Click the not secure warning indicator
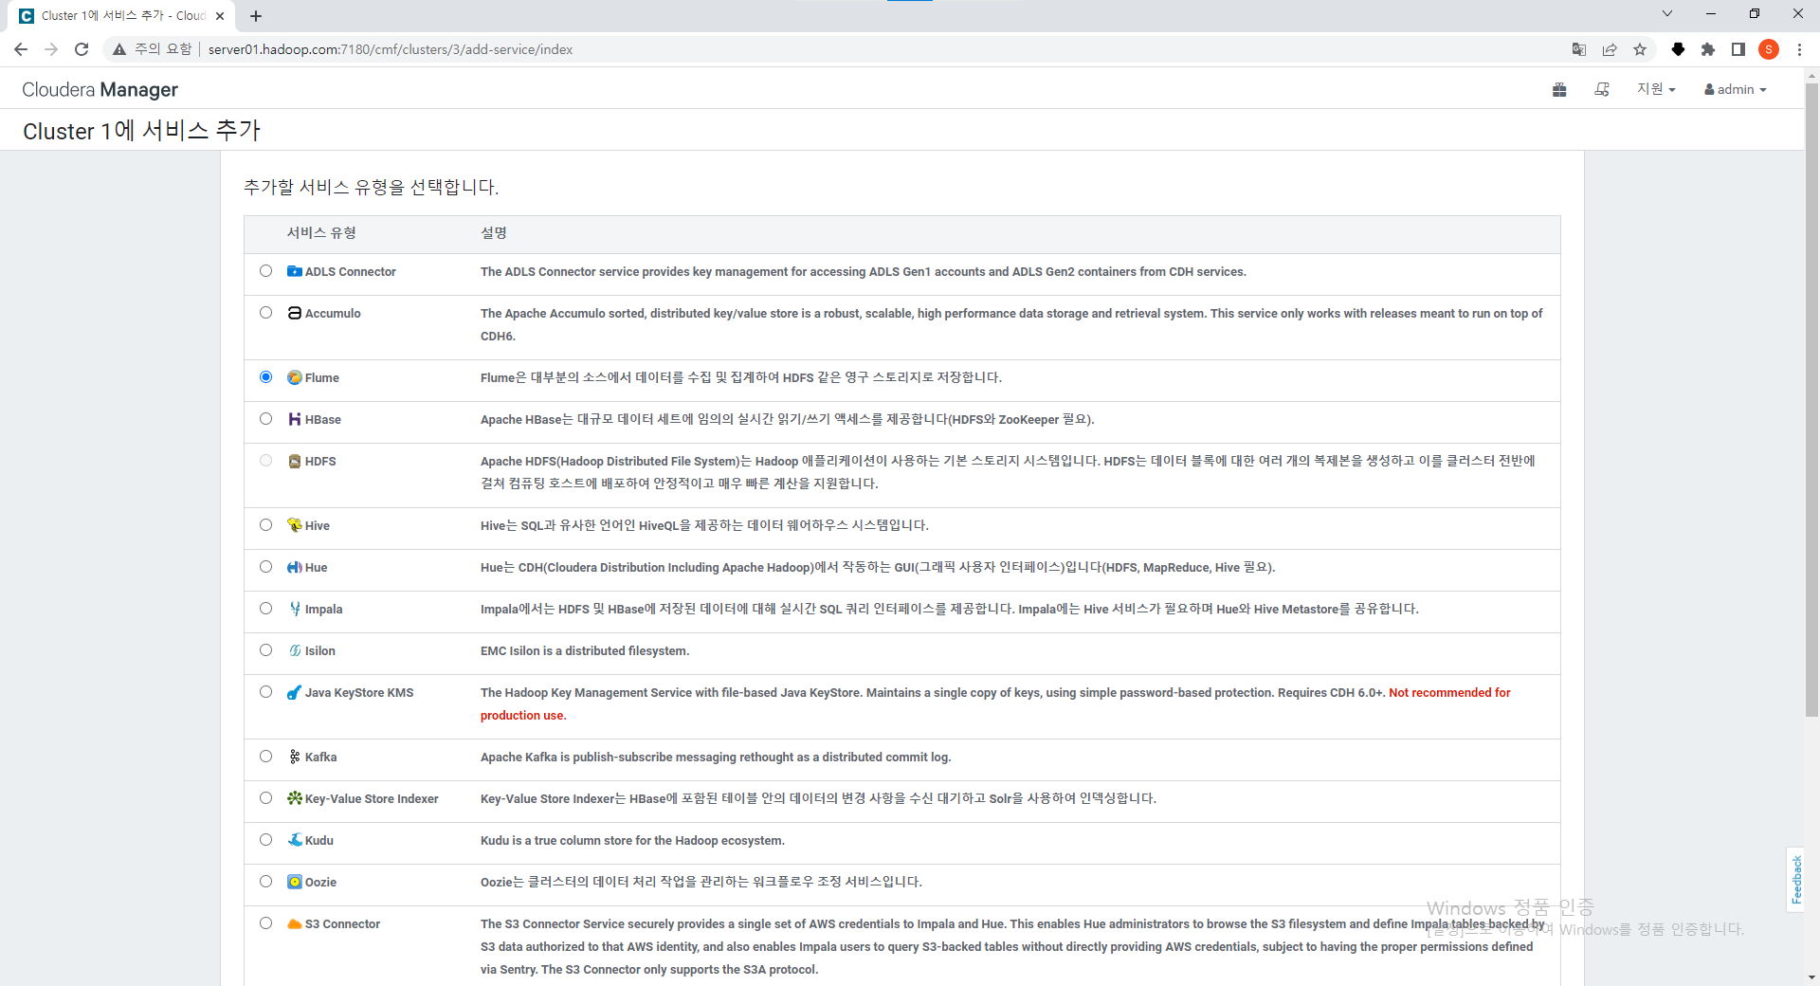 pos(152,49)
